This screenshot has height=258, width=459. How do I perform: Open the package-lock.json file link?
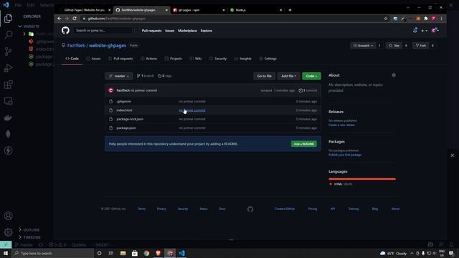[x=130, y=119]
